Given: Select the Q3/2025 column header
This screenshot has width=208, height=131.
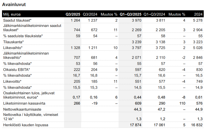Looking at the screenshot, I should (x=72, y=14).
